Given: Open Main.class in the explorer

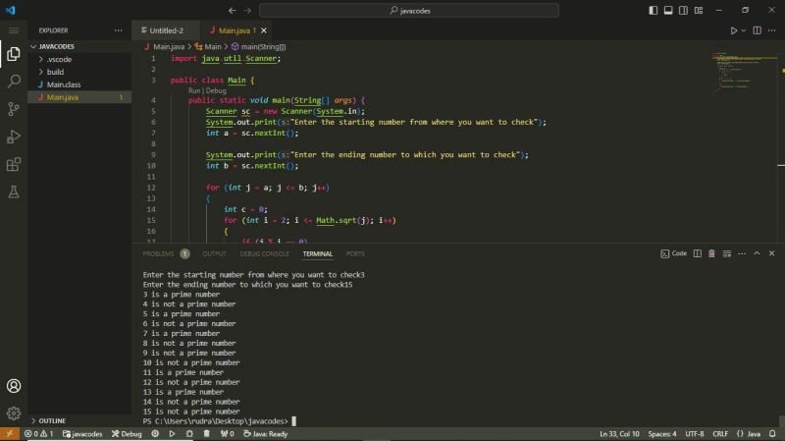Looking at the screenshot, I should pos(79,84).
